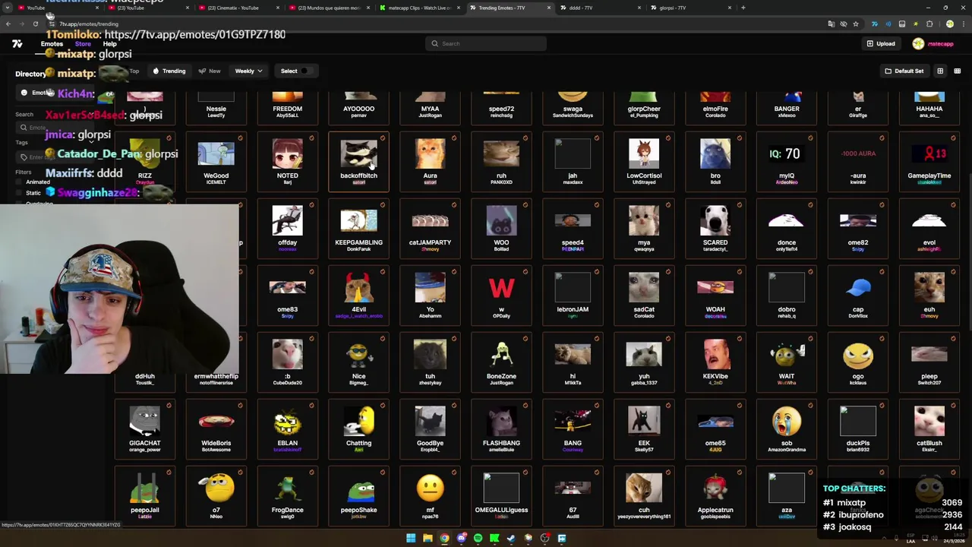Open the matecapp profile avatar
972x547 pixels.
pyautogui.click(x=918, y=43)
